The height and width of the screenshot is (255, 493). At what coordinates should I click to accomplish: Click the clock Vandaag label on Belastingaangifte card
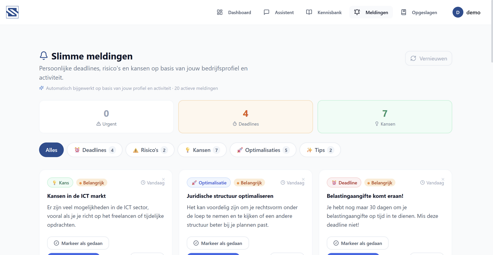(x=432, y=183)
